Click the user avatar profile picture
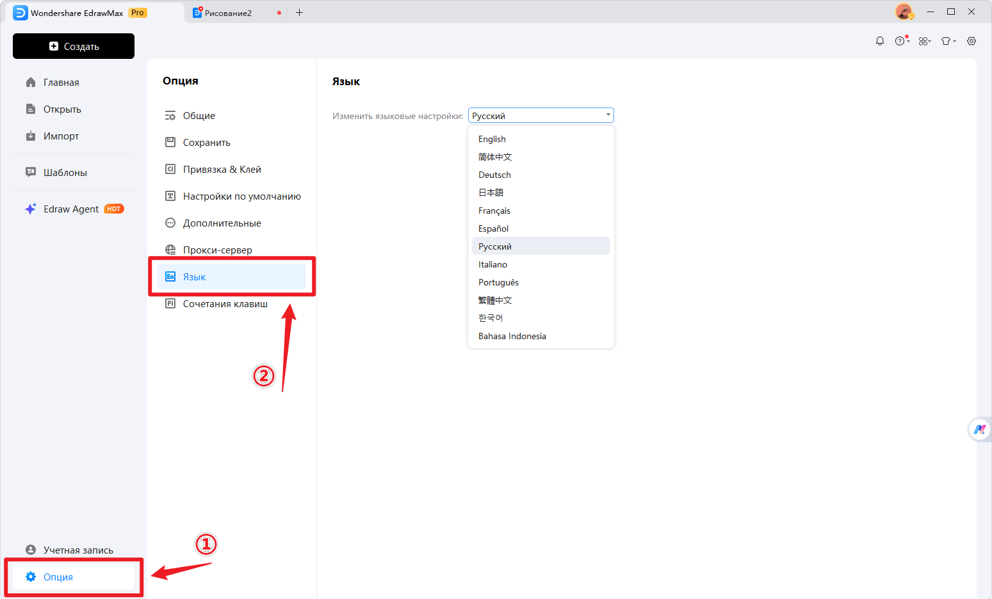 tap(904, 12)
